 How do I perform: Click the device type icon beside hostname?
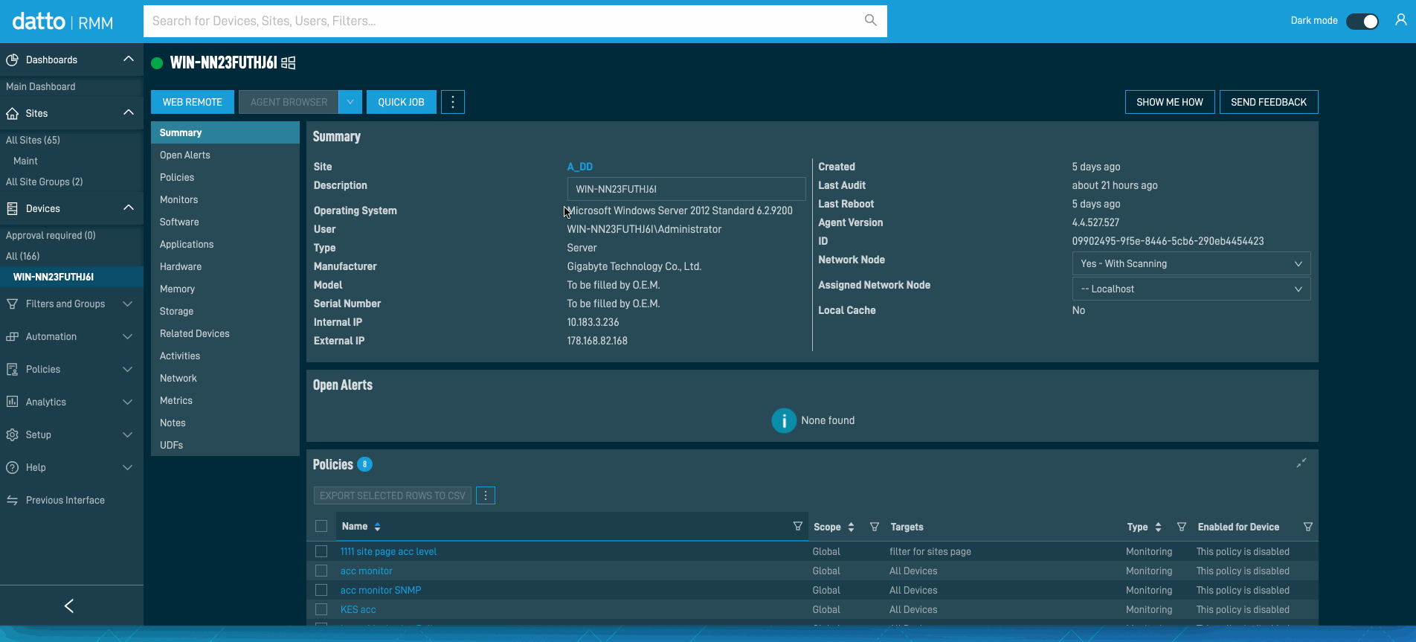(x=289, y=63)
